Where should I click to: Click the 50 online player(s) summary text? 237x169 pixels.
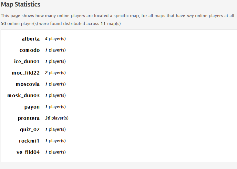pos(19,24)
